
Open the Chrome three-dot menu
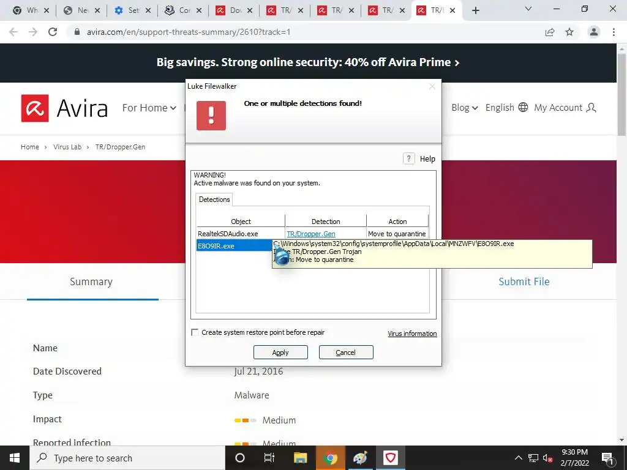pos(614,32)
